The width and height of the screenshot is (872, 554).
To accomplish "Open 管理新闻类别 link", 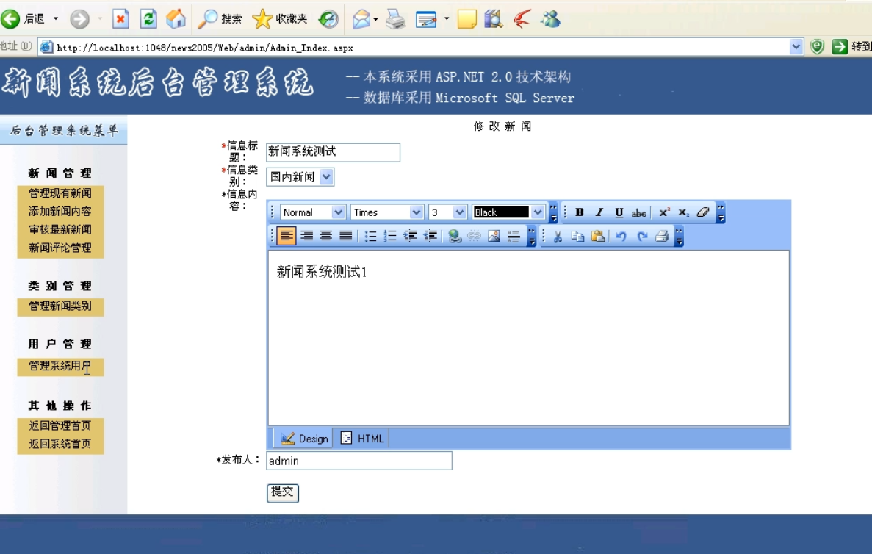I will [x=60, y=306].
